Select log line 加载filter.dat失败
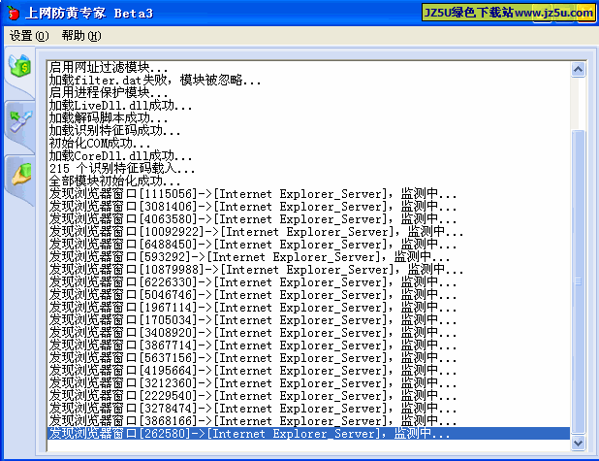This screenshot has height=461, width=599. coord(308,80)
